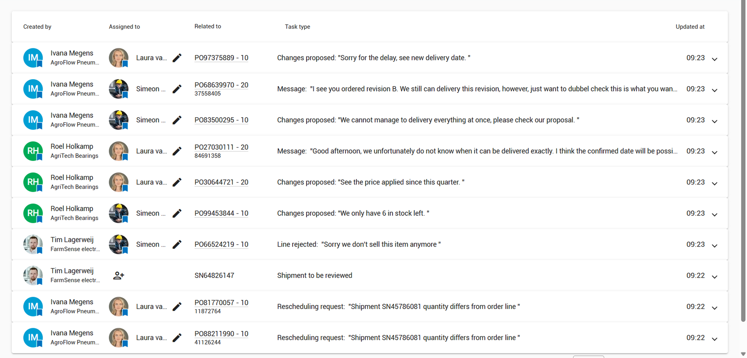
Task: Expand chevron for PO66524219 - 10 row
Action: point(715,246)
